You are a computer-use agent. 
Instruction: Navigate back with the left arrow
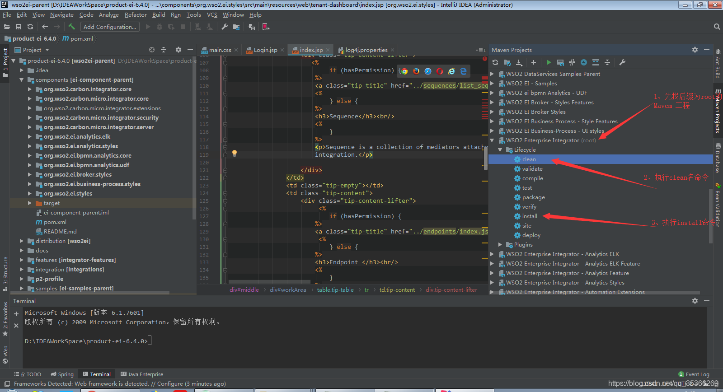pos(45,27)
